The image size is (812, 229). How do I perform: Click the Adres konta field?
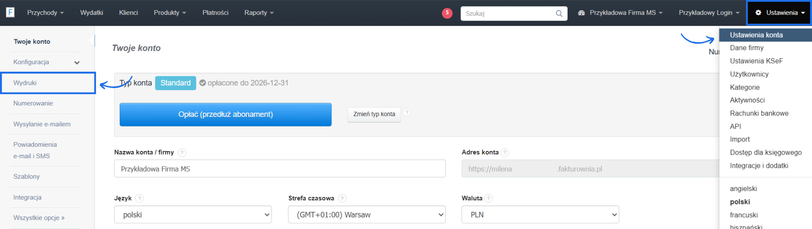tap(590, 169)
